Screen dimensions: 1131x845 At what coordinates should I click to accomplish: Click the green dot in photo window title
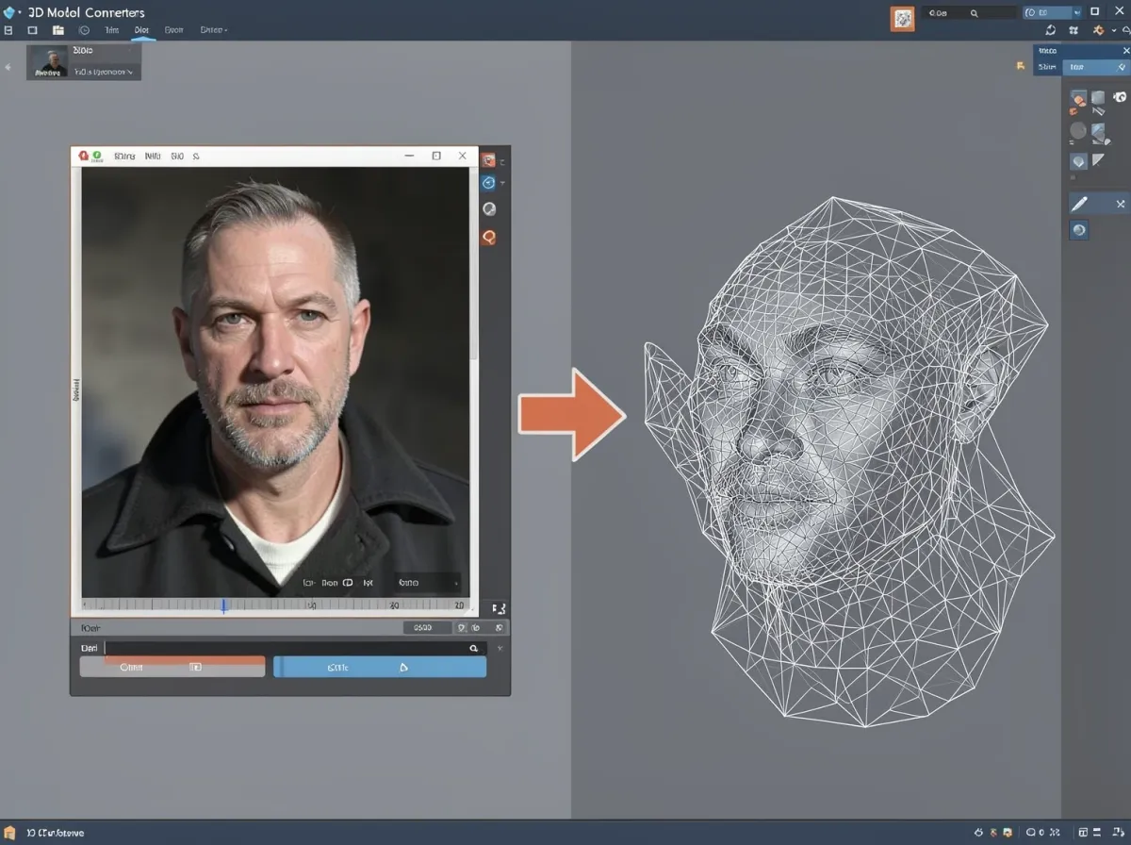[x=97, y=156]
